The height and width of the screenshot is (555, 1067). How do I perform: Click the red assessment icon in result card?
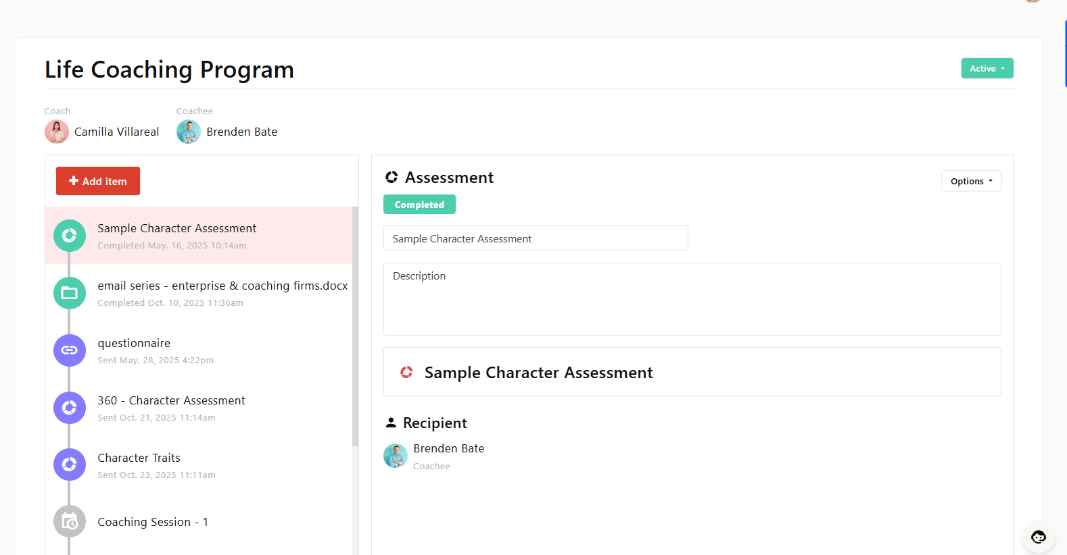(x=406, y=372)
